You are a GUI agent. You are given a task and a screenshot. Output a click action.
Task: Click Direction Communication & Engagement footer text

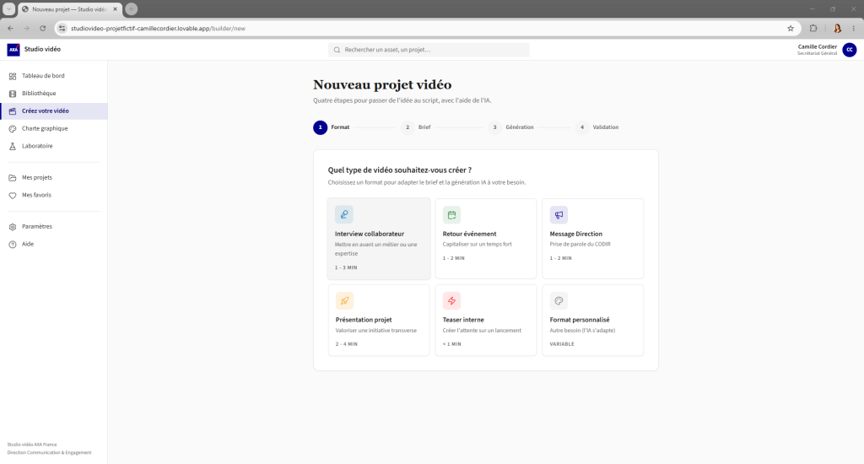click(x=50, y=453)
